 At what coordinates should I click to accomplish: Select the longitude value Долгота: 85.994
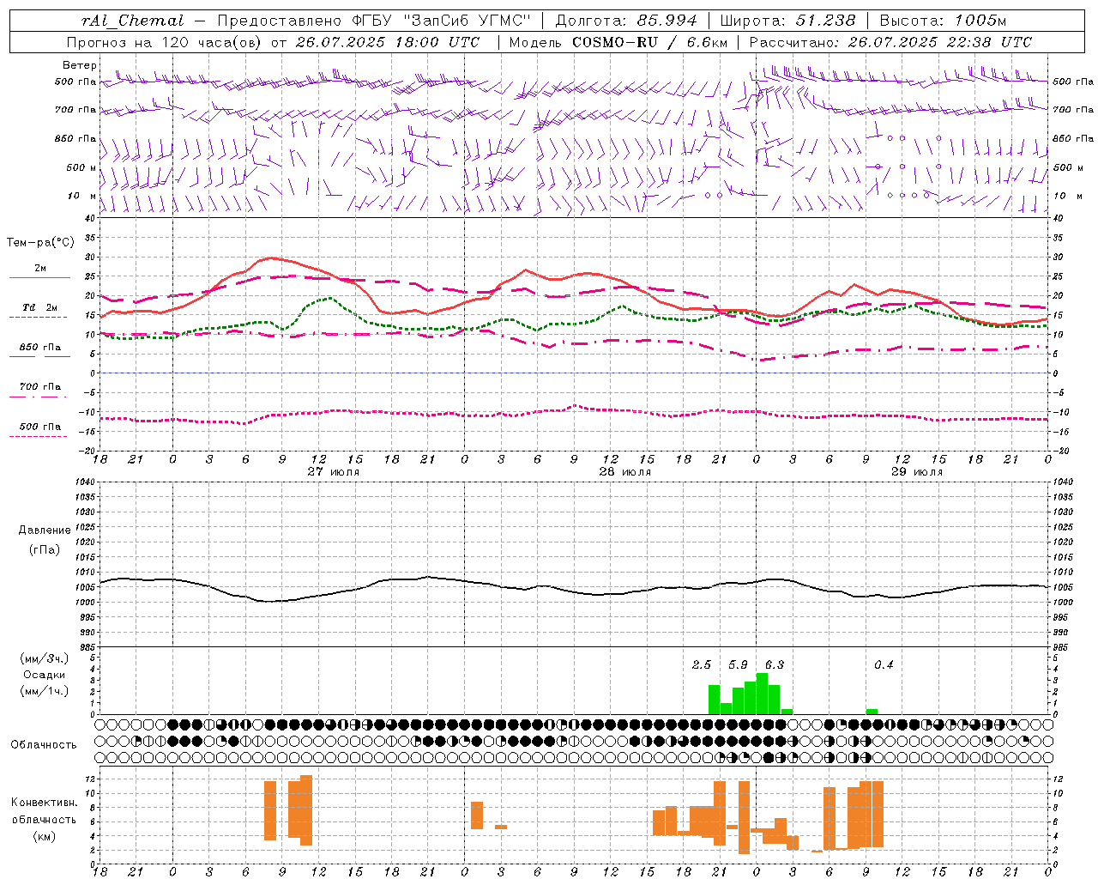coord(625,21)
